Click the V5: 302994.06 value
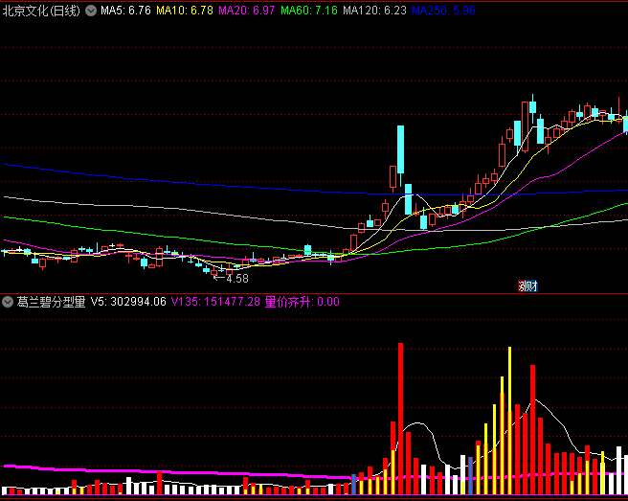This screenshot has height=501, width=628. pyautogui.click(x=128, y=302)
